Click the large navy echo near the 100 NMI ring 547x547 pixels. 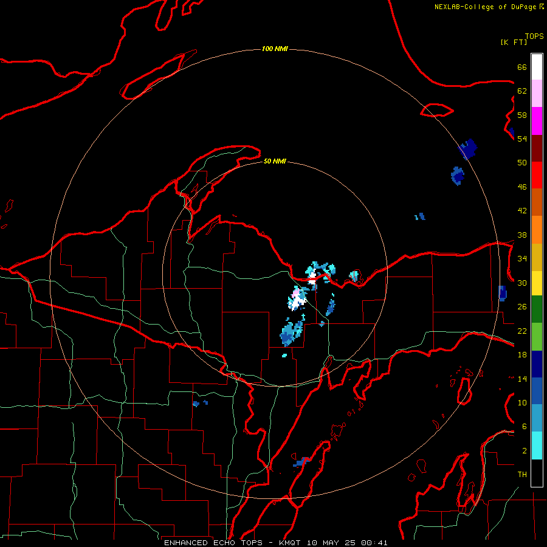coord(468,148)
